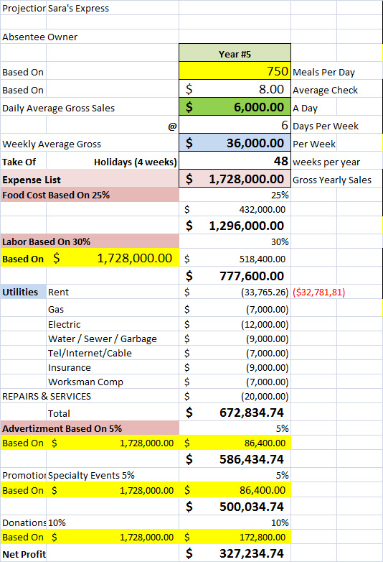
Task: Select the Total $672,834.74 cell
Action: (235, 413)
